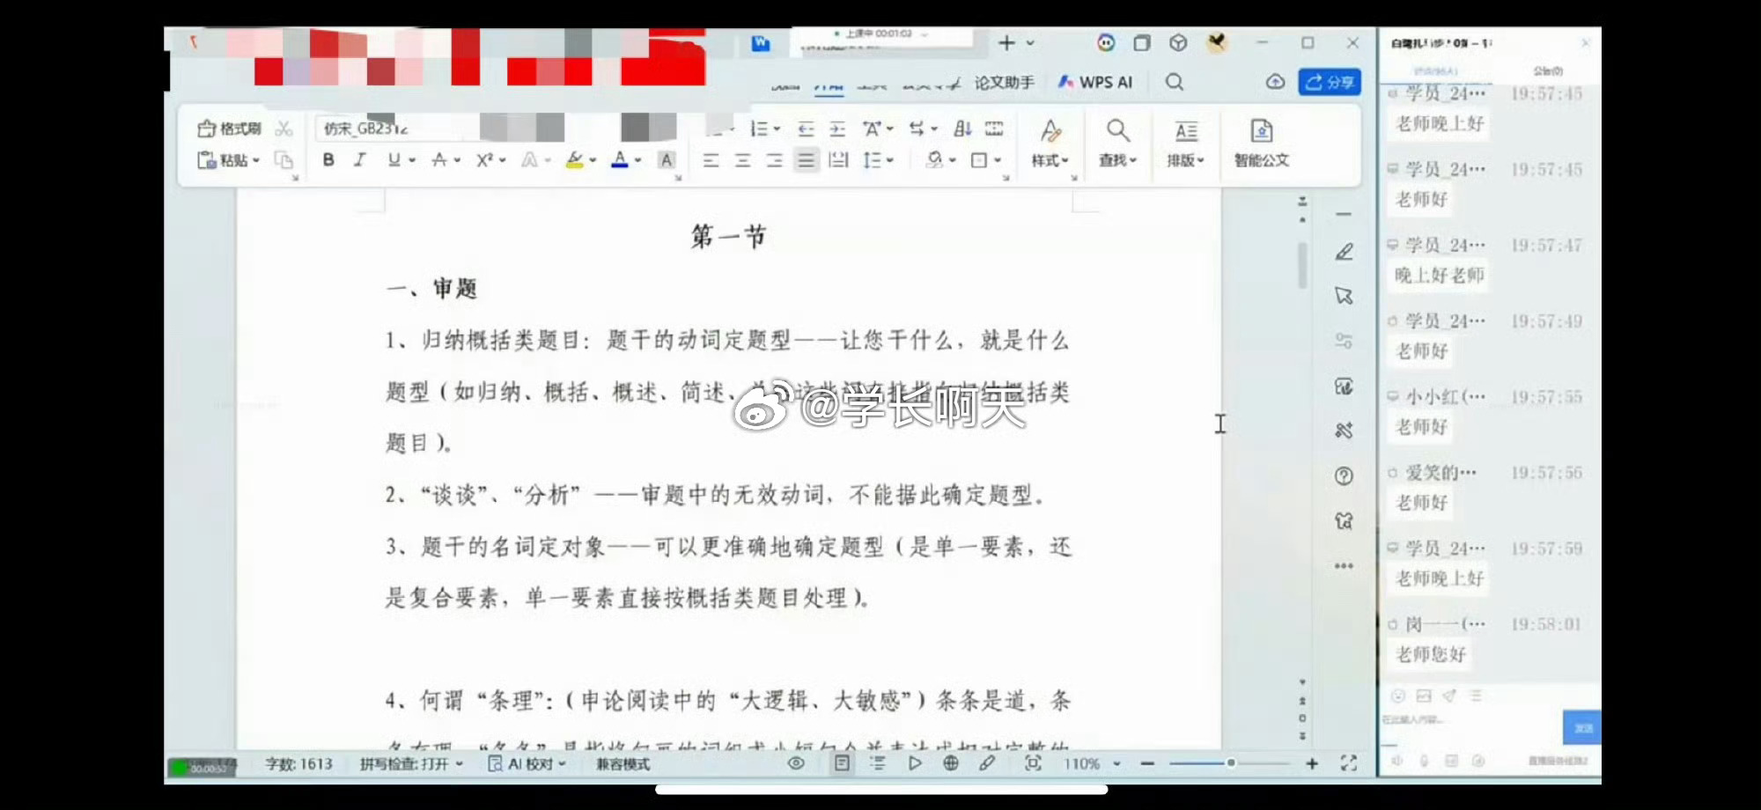This screenshot has width=1761, height=810.
Task: Open Find (查找) dropdown
Action: click(1117, 143)
